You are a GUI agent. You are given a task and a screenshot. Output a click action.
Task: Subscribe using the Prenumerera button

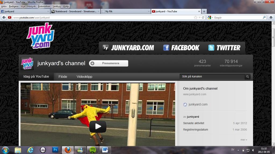[x=108, y=63]
